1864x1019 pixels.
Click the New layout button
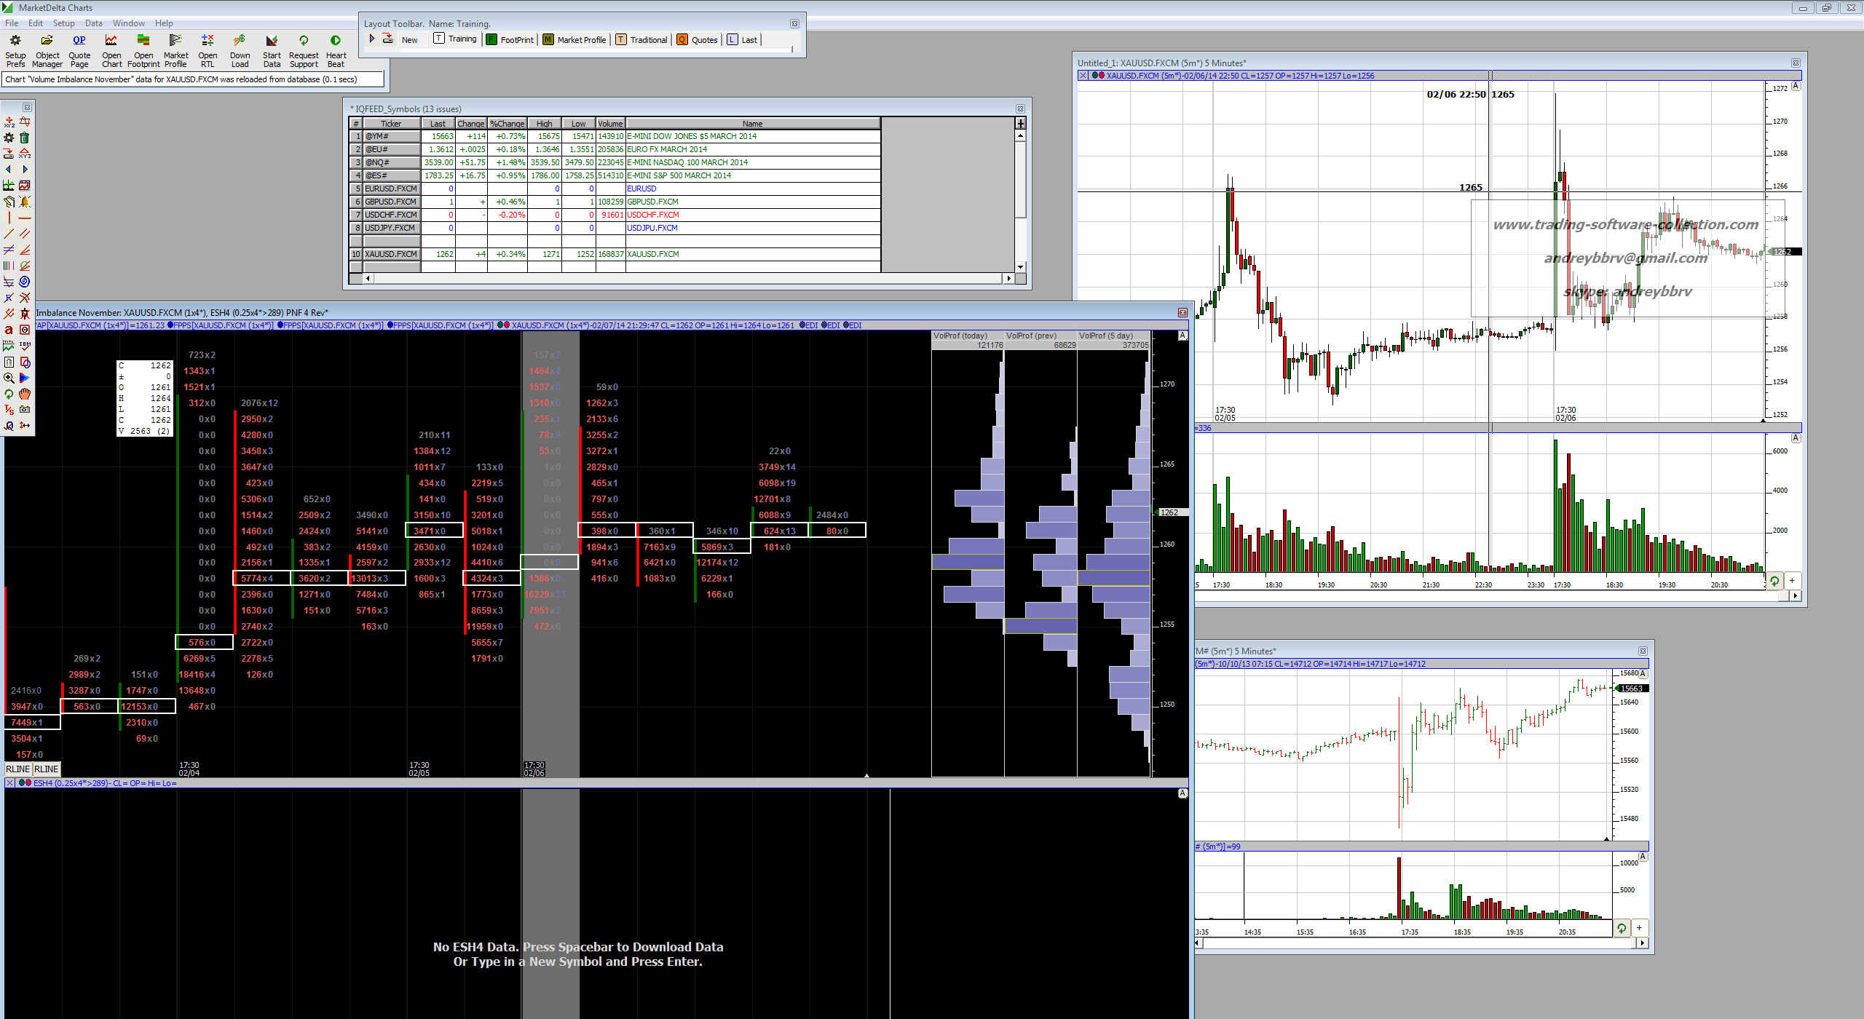409,40
